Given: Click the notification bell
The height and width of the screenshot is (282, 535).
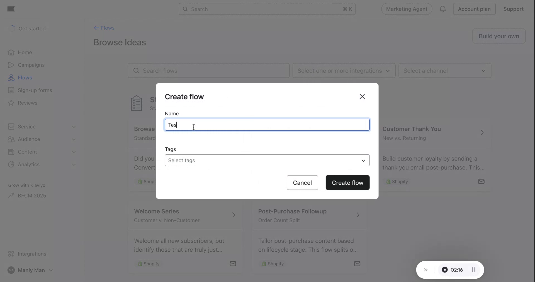Looking at the screenshot, I should click(x=443, y=9).
